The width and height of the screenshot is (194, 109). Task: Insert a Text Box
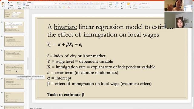[122, 5]
